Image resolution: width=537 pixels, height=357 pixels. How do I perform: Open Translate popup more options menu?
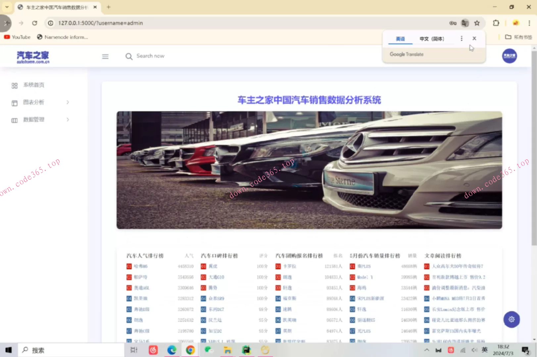click(462, 39)
